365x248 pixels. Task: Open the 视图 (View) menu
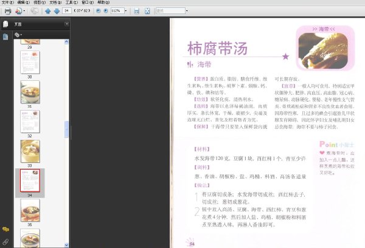40,2
